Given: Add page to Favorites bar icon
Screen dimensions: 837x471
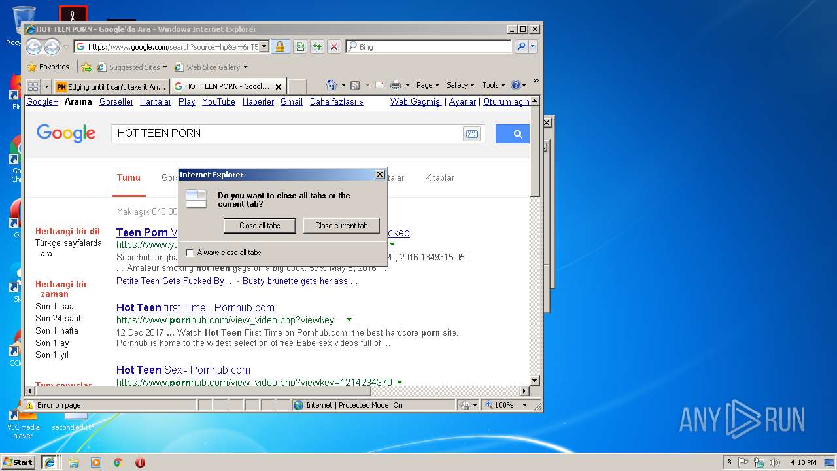Looking at the screenshot, I should [x=86, y=67].
